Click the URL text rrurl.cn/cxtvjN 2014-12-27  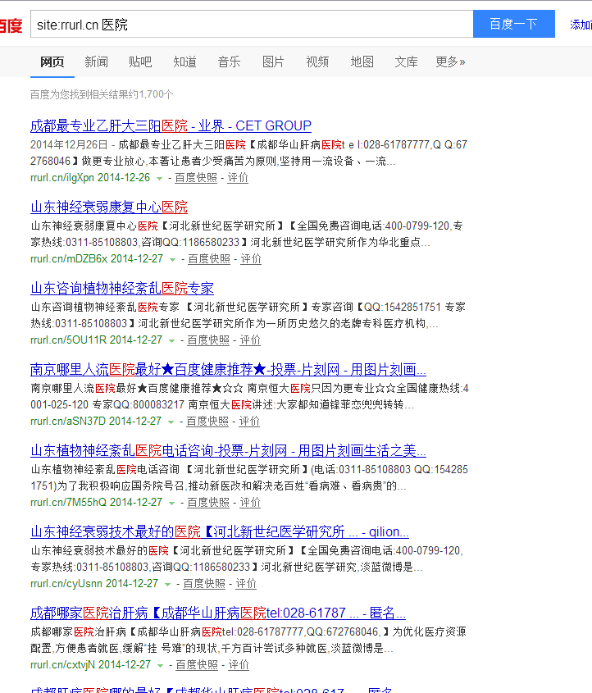click(x=91, y=665)
